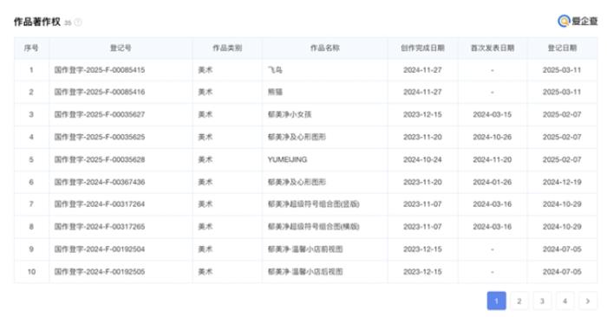
Task: Click the 登记号 column header
Action: 121,48
